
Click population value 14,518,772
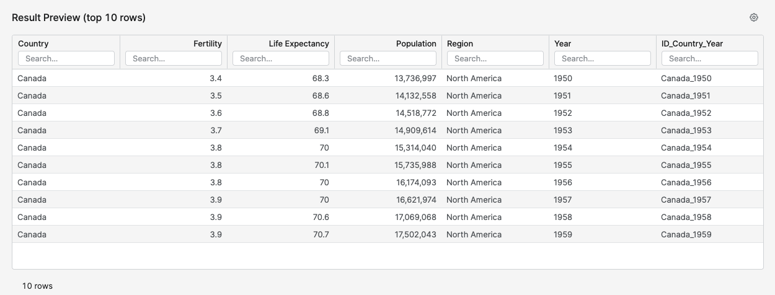click(x=416, y=113)
